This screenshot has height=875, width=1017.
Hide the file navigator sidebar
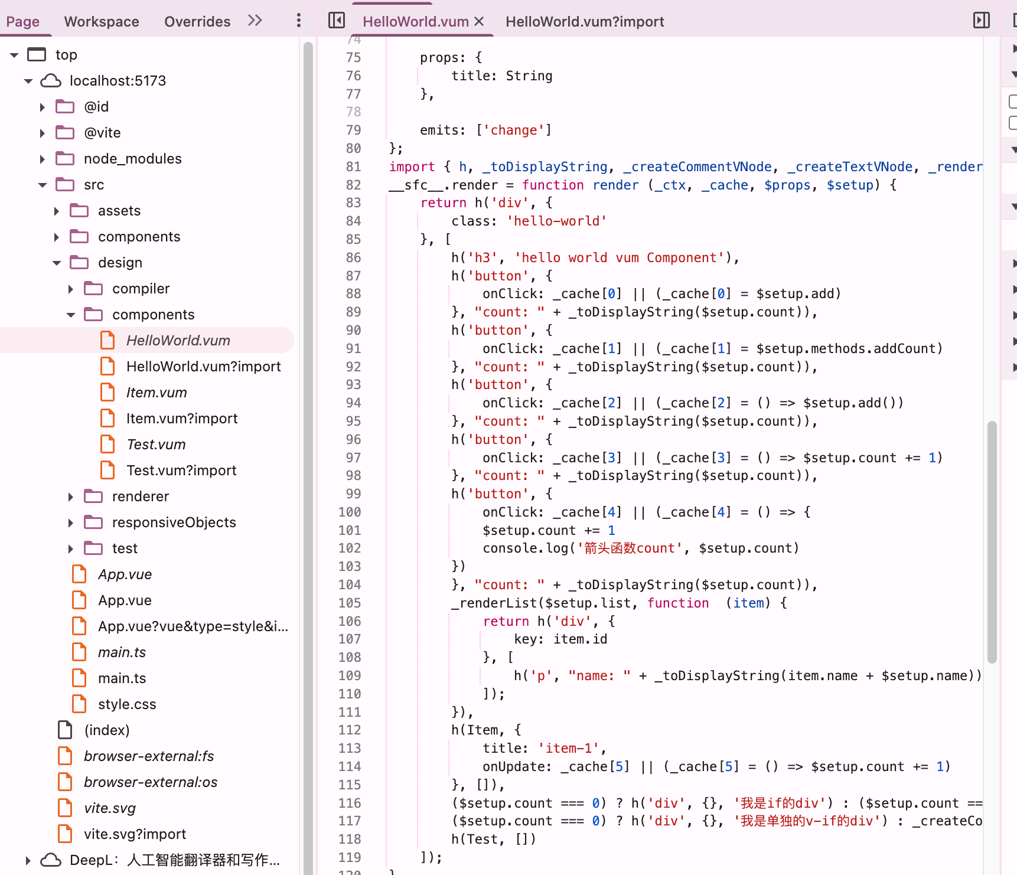pyautogui.click(x=337, y=21)
